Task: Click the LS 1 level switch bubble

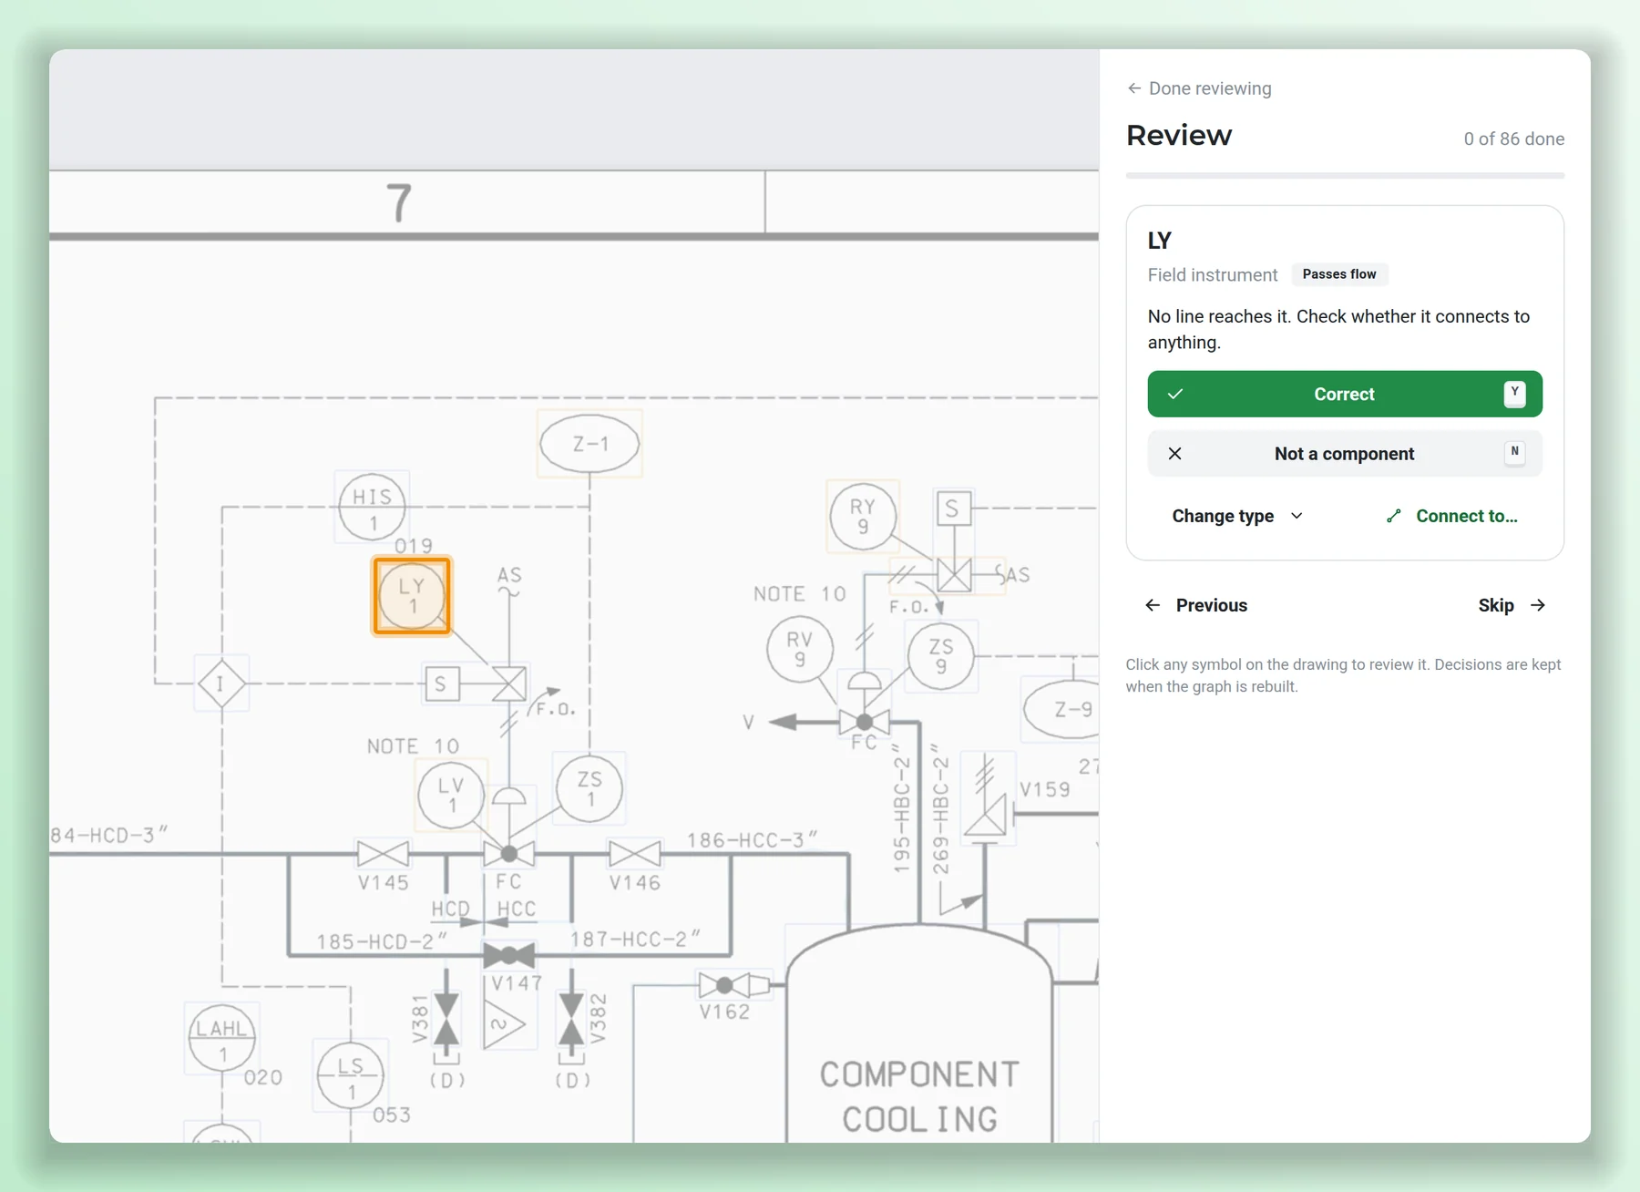Action: click(x=350, y=1075)
